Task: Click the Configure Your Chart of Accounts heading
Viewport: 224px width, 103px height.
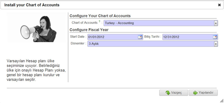Action: click(x=100, y=16)
